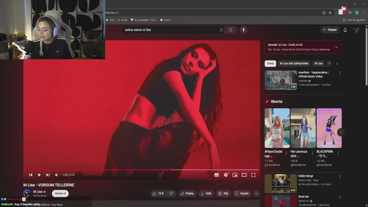Toggle subtitles on the player

coord(216,175)
